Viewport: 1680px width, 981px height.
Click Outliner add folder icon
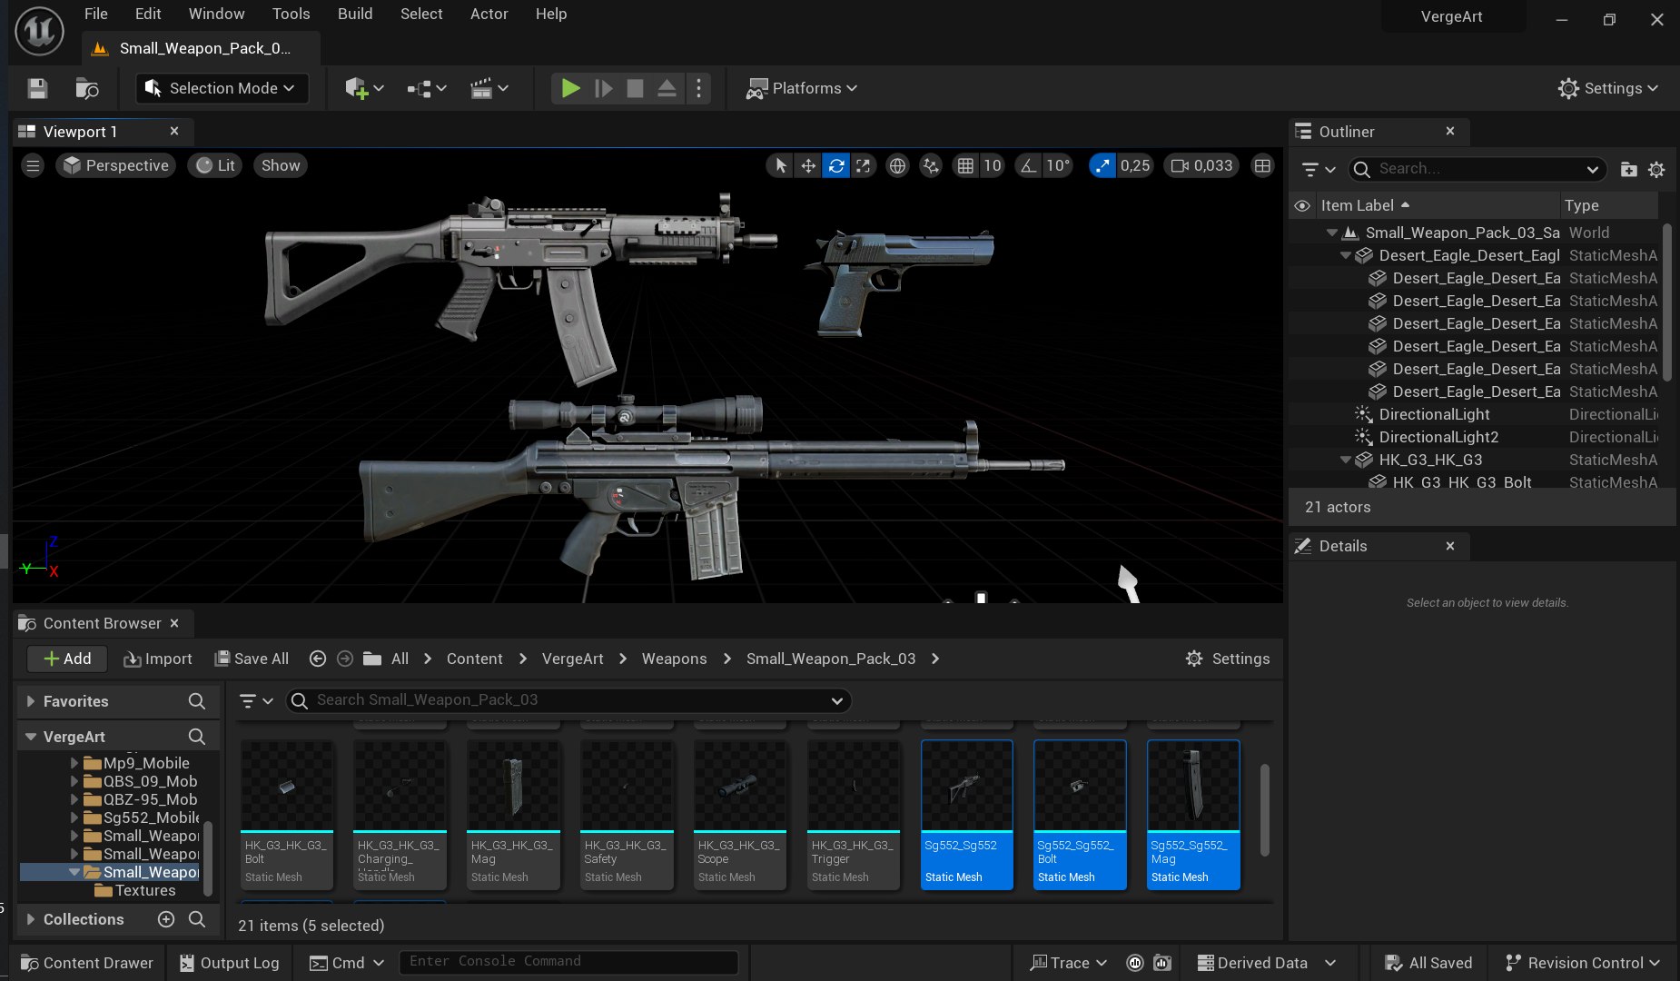(x=1628, y=169)
